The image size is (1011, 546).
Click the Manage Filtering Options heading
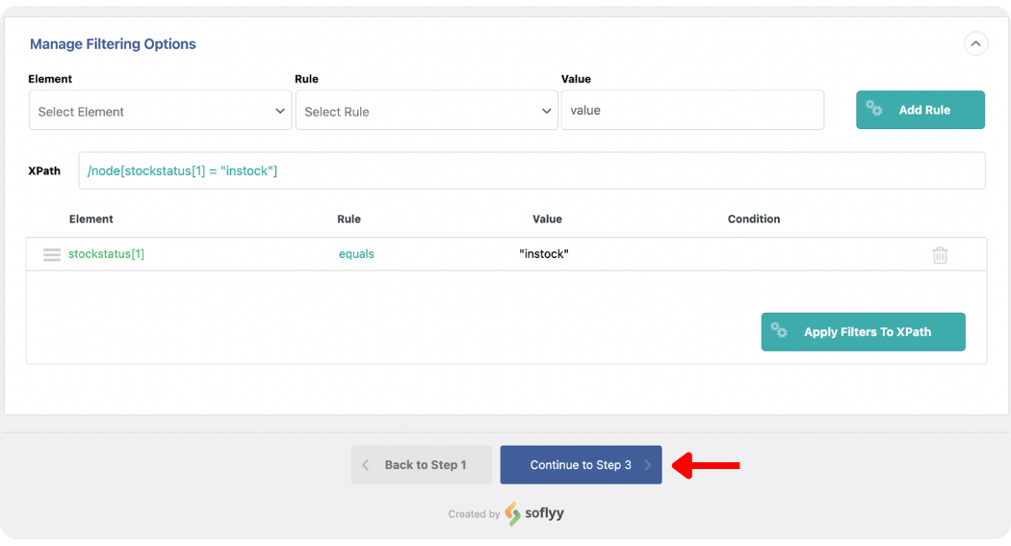pyautogui.click(x=113, y=44)
